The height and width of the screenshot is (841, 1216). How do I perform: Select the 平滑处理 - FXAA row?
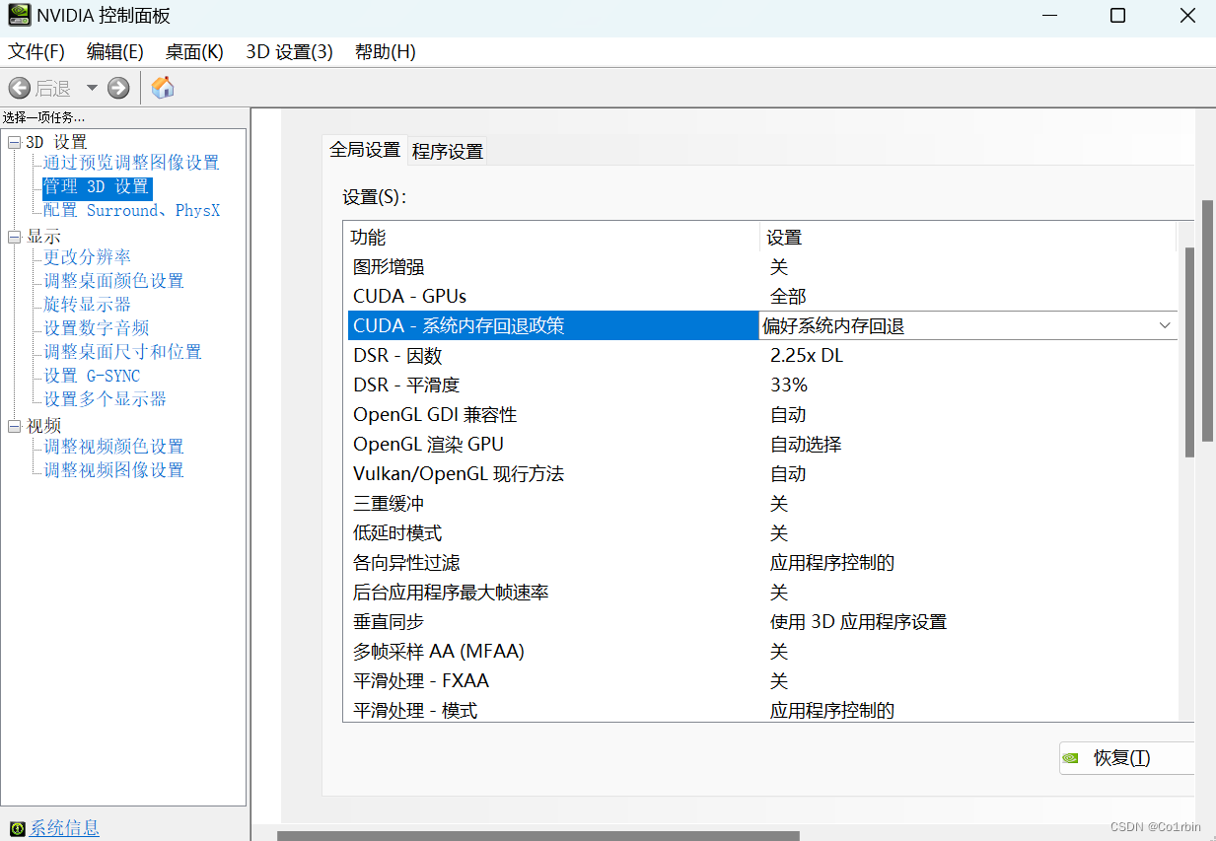click(760, 680)
